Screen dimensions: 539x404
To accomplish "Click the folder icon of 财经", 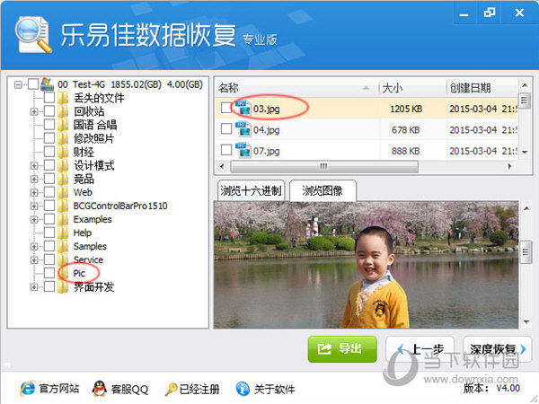I will [x=63, y=152].
